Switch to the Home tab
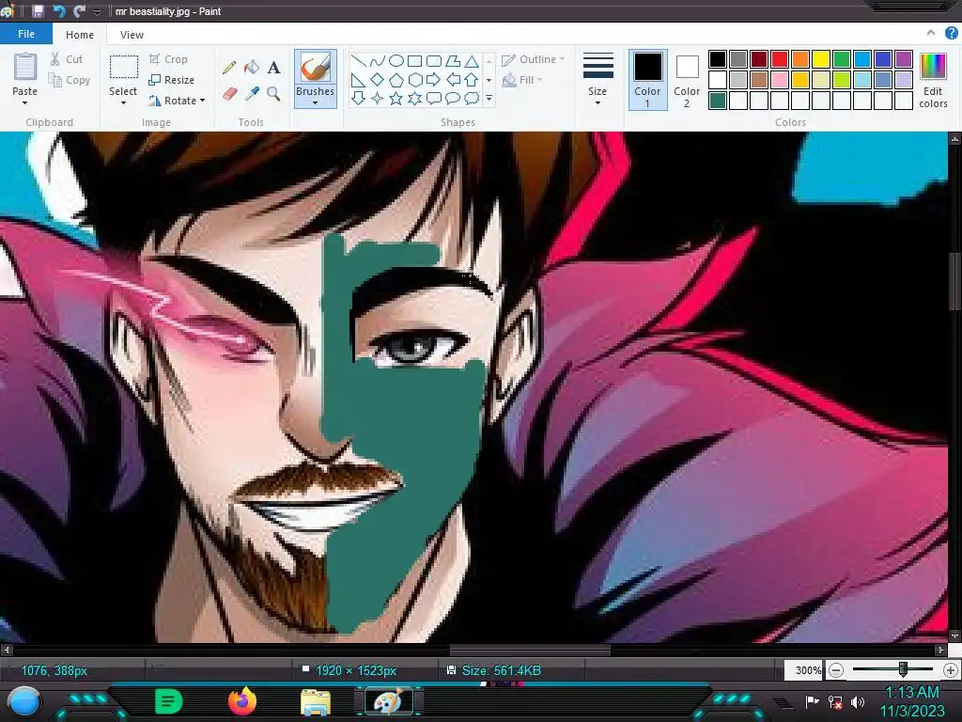Image resolution: width=962 pixels, height=722 pixels. [x=80, y=35]
